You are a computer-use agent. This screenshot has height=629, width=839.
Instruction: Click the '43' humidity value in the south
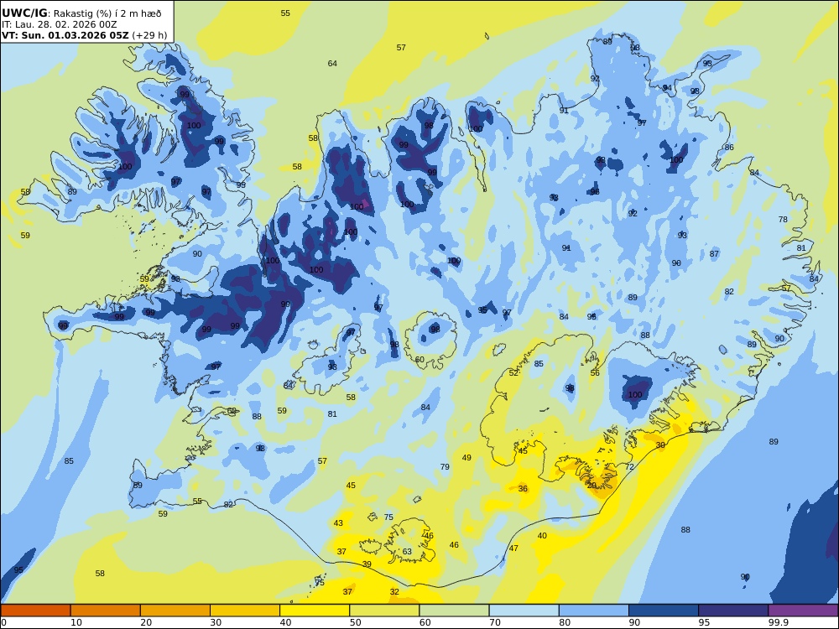tap(338, 523)
